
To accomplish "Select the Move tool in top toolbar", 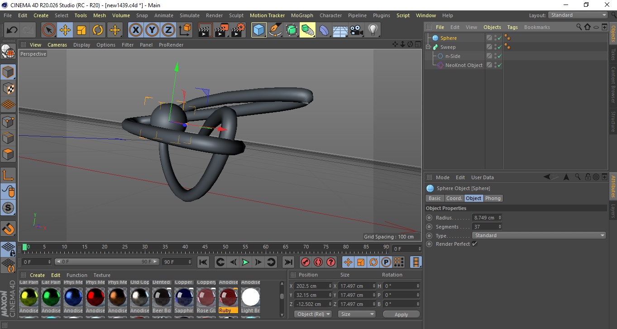I will point(65,30).
